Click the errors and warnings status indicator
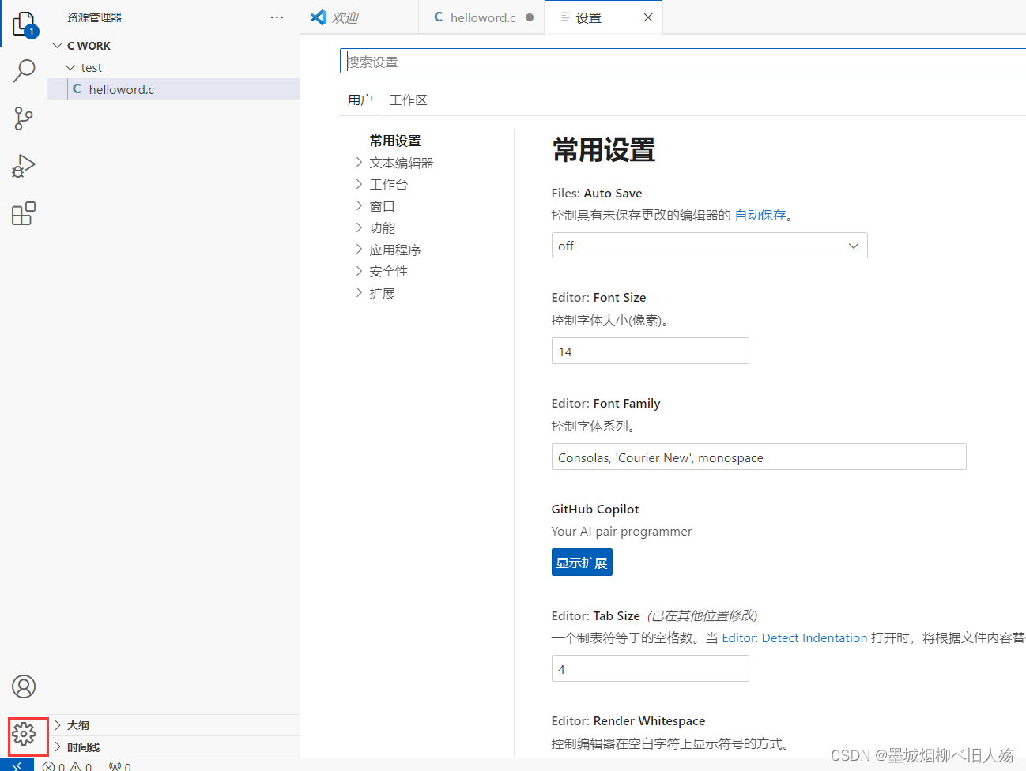Screen dimensions: 1026x771 [x=67, y=766]
